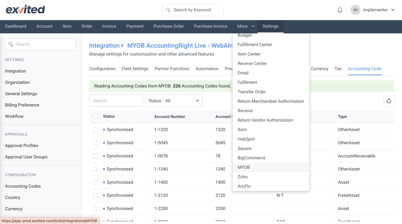402x224 pixels.
Task: Click the Search by Keyword field
Action: (x=193, y=10)
